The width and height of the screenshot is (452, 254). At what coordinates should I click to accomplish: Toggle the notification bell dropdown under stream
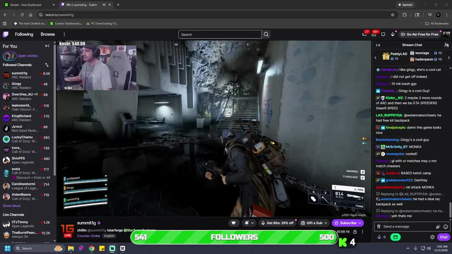249,223
